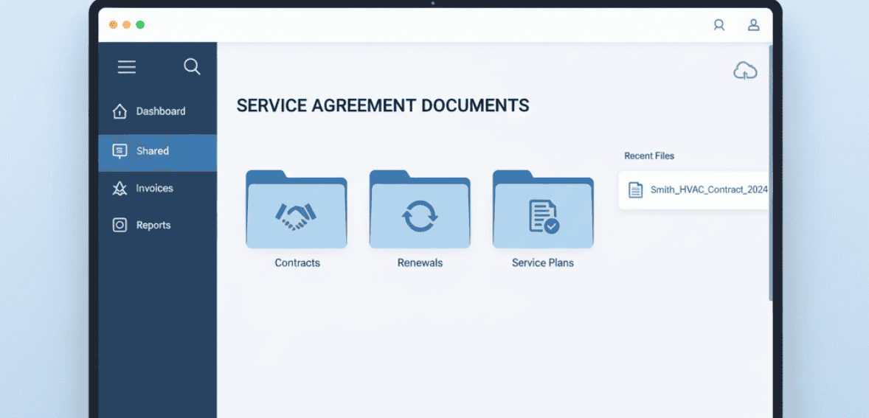869x418 pixels.
Task: Click the profile account icon at far right
Action: (753, 25)
